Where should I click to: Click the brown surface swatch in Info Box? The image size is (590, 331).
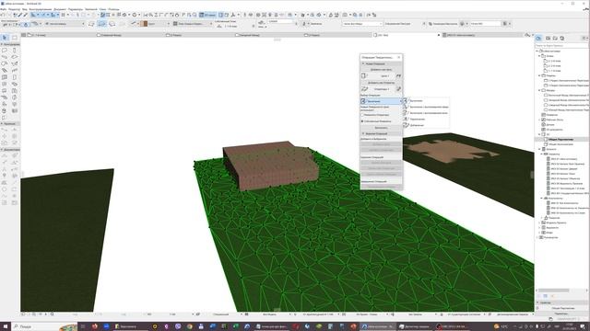tap(144, 24)
